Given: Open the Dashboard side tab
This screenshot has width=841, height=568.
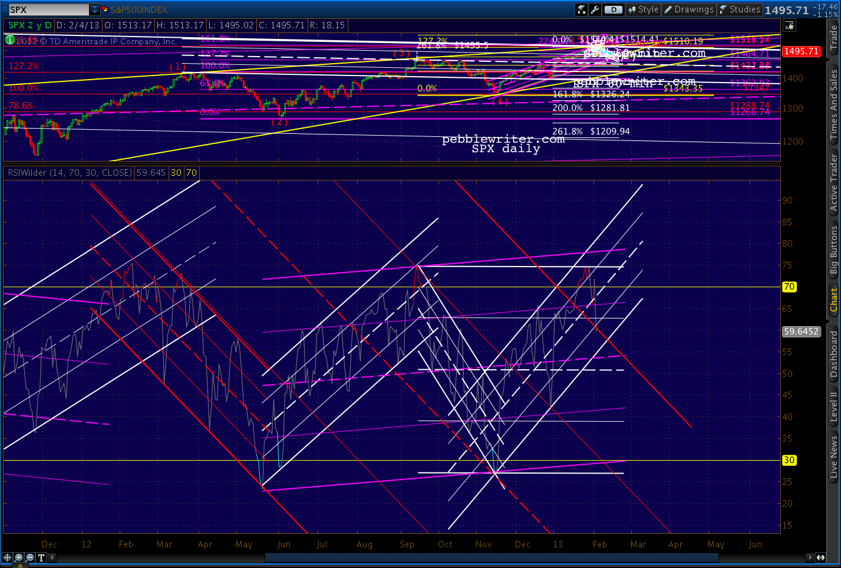Looking at the screenshot, I should (x=833, y=354).
